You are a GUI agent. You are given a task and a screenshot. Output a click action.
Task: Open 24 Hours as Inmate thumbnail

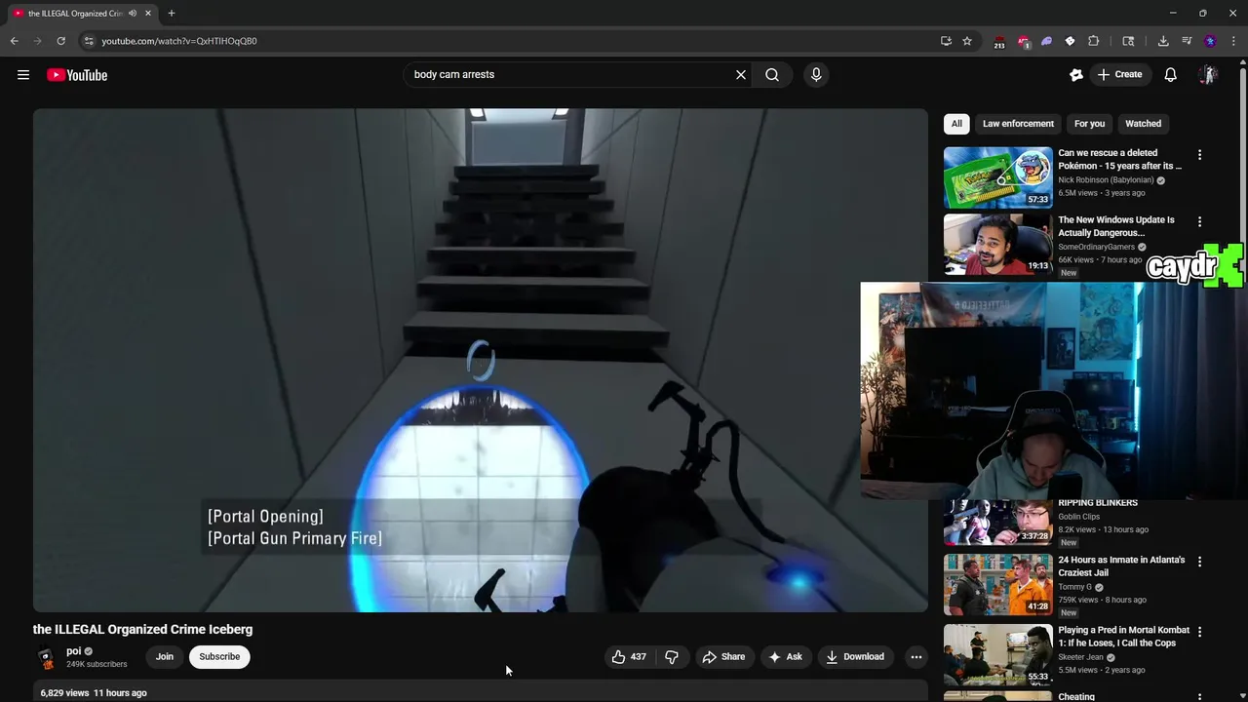coord(997,585)
